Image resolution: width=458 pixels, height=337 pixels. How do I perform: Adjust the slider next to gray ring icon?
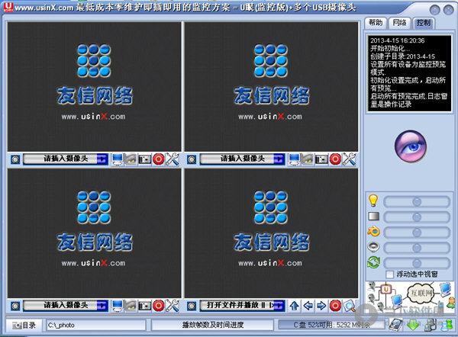tap(417, 248)
